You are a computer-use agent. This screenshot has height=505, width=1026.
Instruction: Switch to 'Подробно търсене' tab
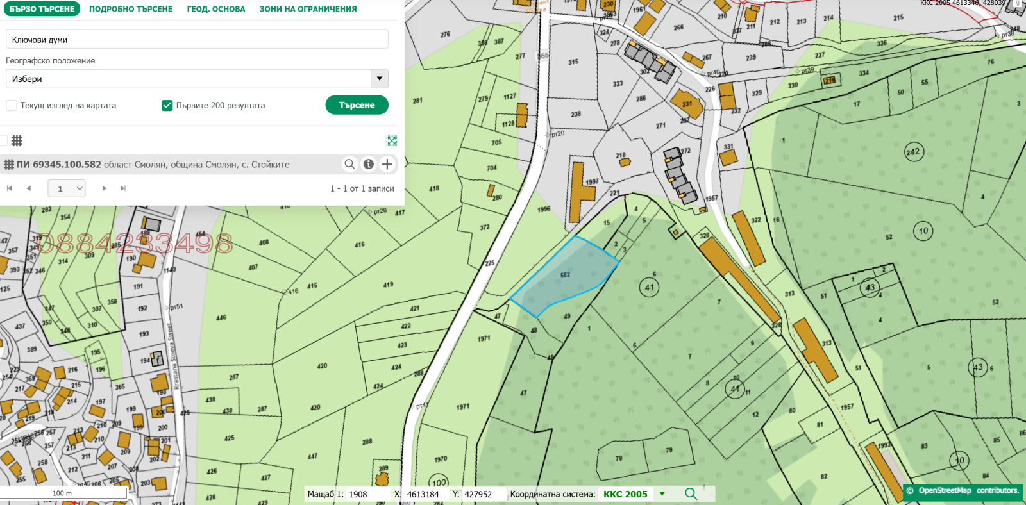(x=131, y=9)
